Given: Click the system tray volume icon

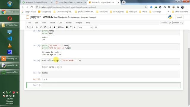Looking at the screenshot, I should 14,96.
